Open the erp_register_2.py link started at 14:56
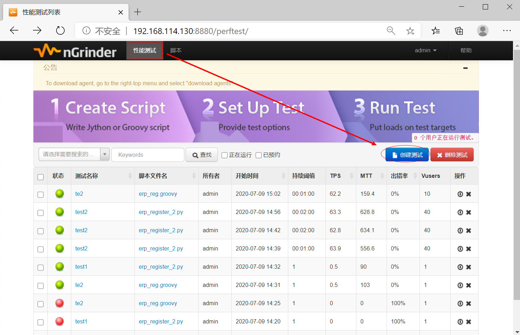This screenshot has height=335, width=520. [160, 212]
